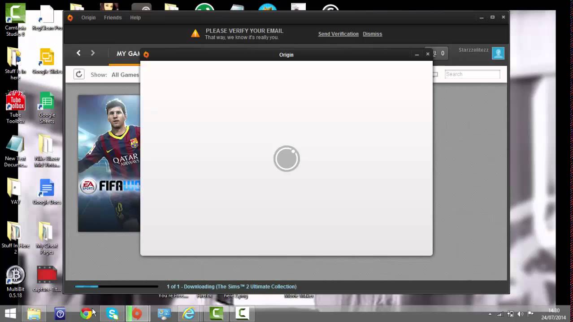Viewport: 573px width, 322px height.
Task: Open Google Docs desktop shortcut
Action: (47, 191)
